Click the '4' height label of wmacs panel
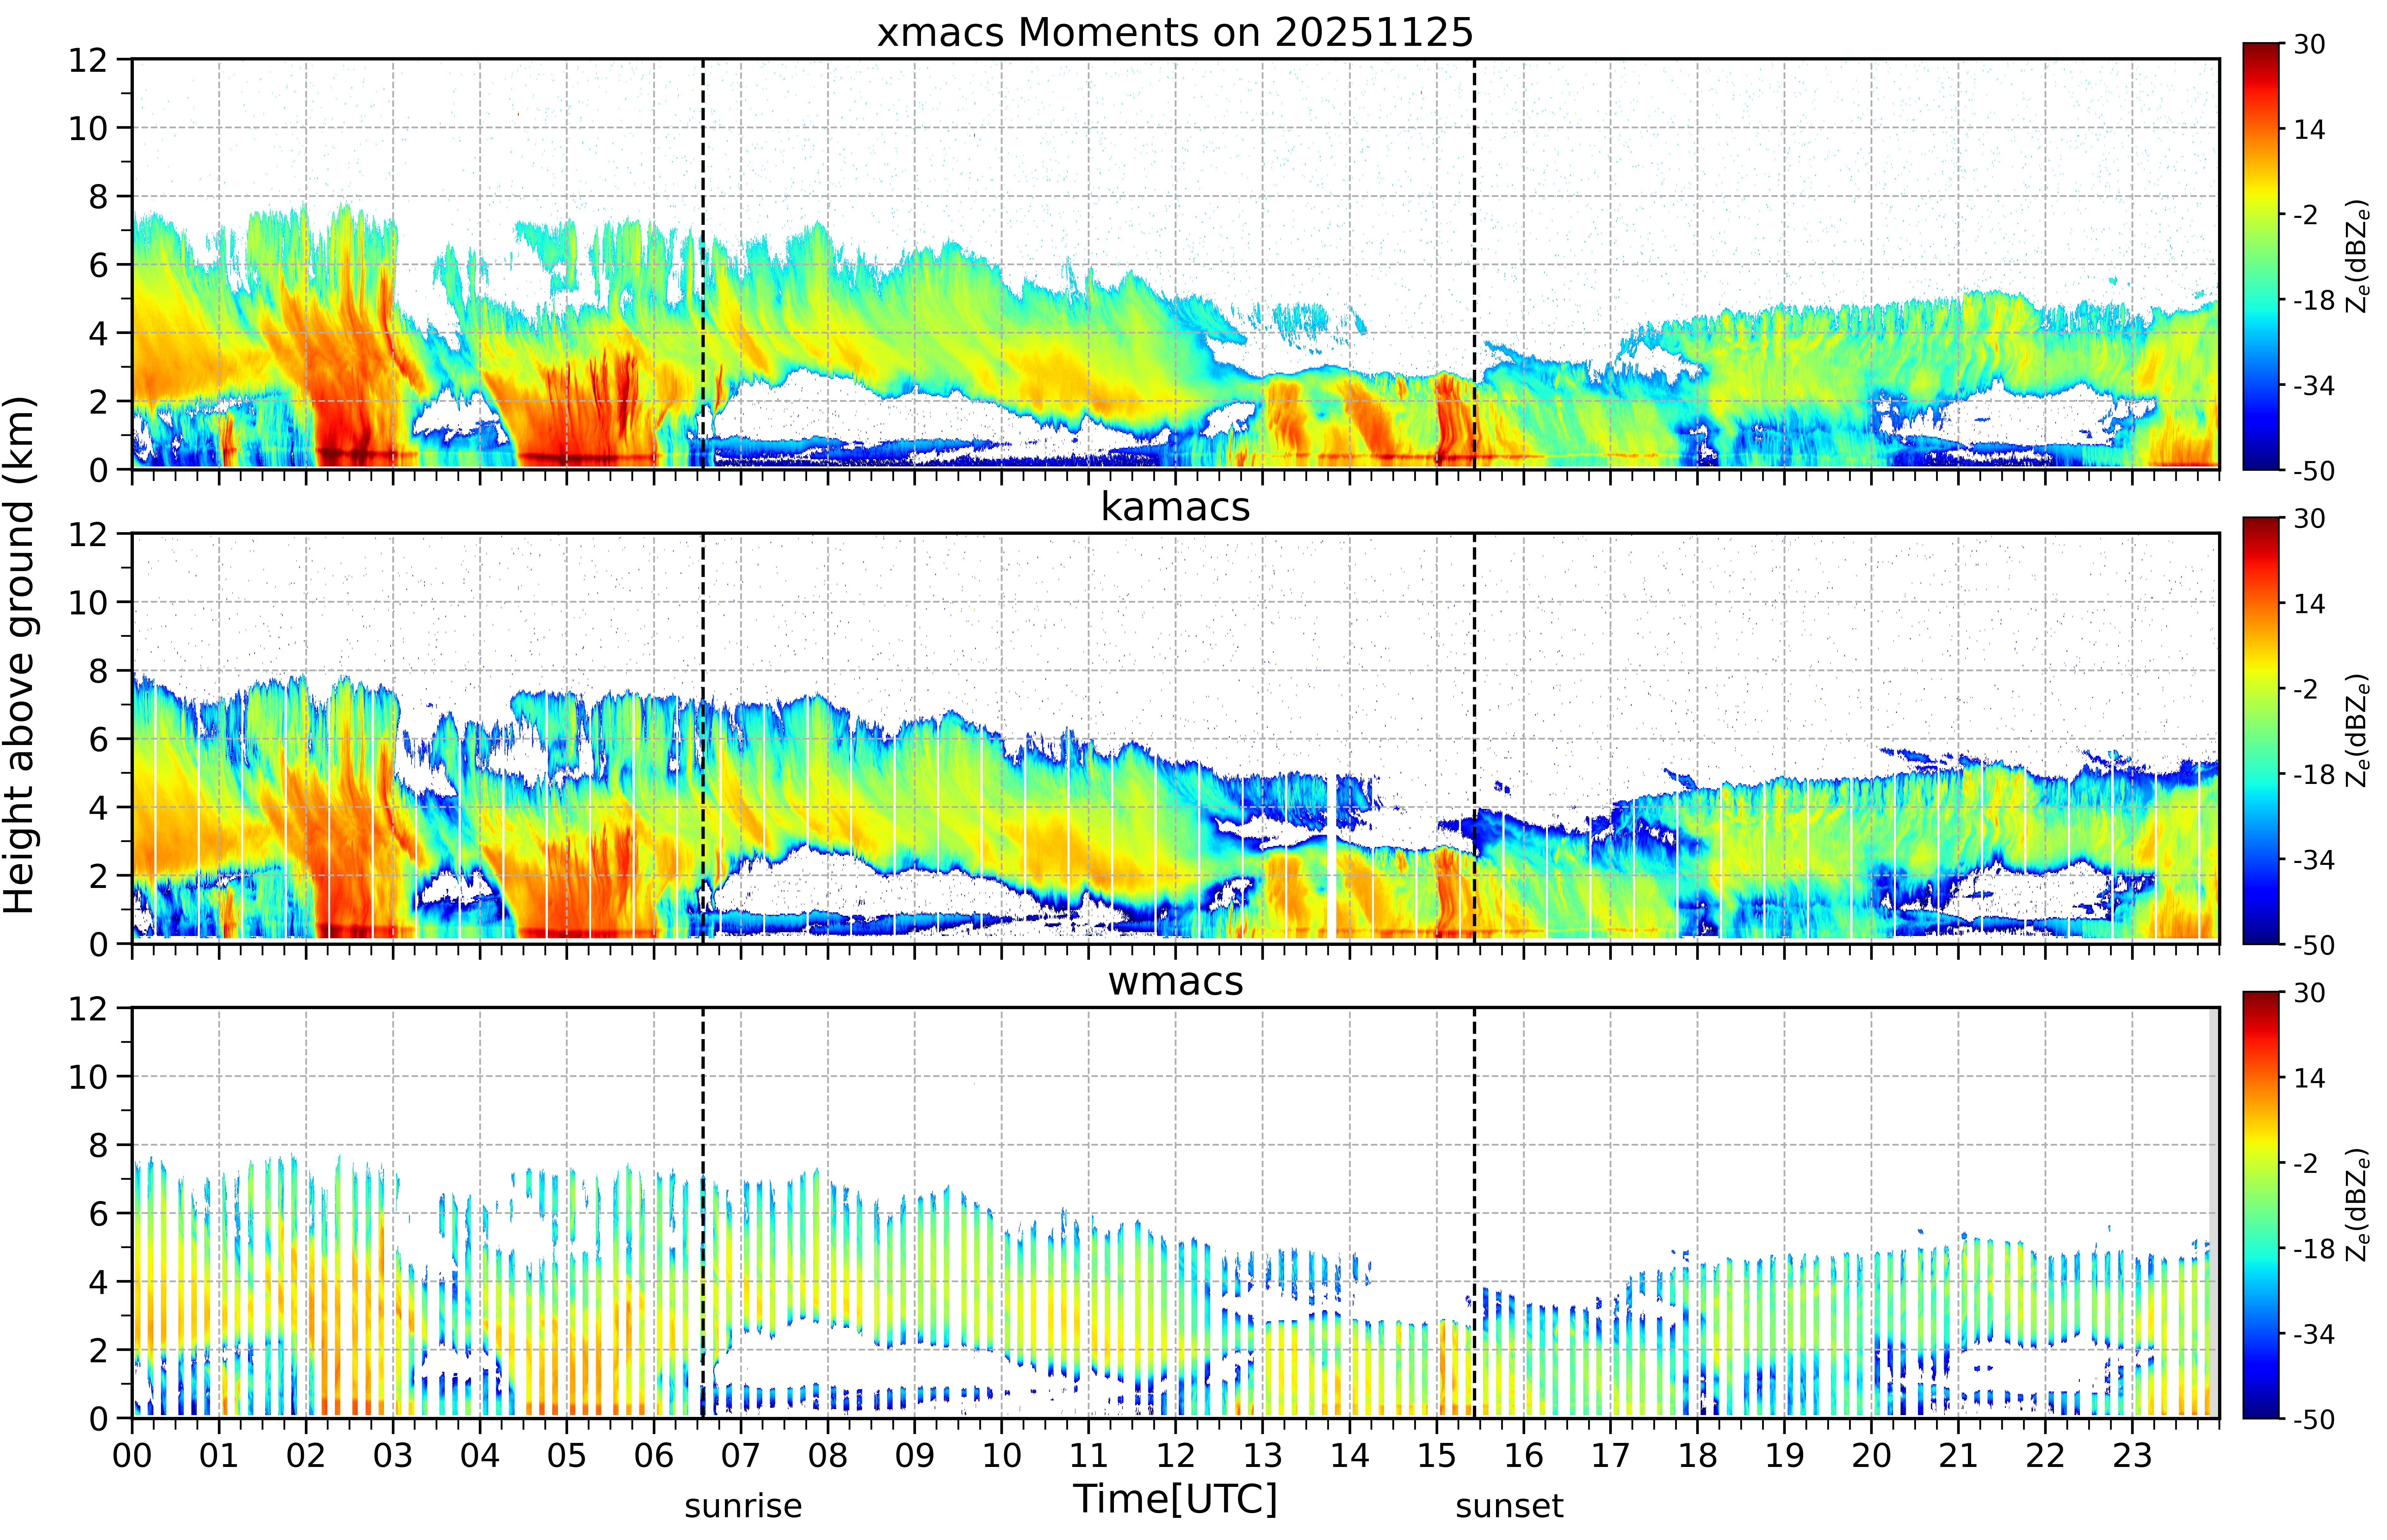Image resolution: width=2387 pixels, height=1540 pixels. (x=98, y=1282)
